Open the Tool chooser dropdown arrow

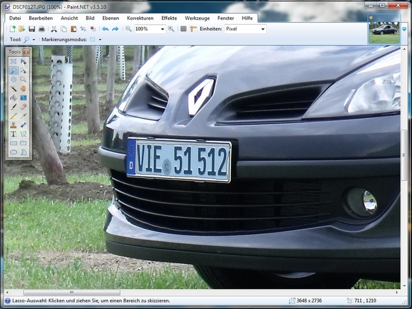pos(34,40)
